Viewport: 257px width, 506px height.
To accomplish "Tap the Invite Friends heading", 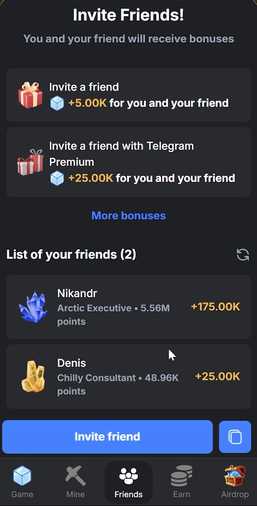I will pyautogui.click(x=128, y=15).
